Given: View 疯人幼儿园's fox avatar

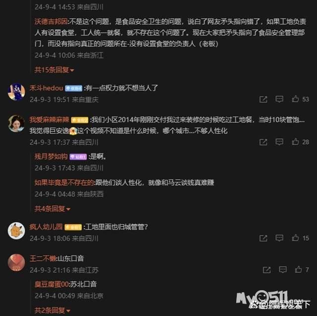Looking at the screenshot, I should [x=16, y=231].
